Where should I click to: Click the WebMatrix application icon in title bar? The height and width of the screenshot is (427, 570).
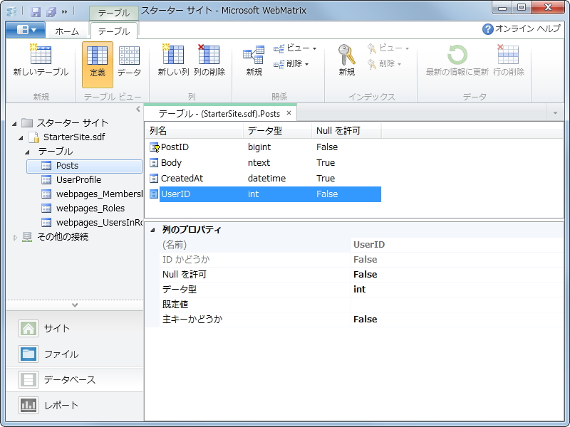[x=11, y=12]
